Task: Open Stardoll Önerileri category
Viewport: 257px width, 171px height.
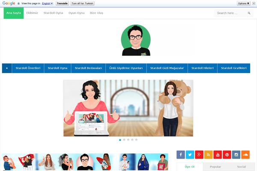Action: point(28,68)
